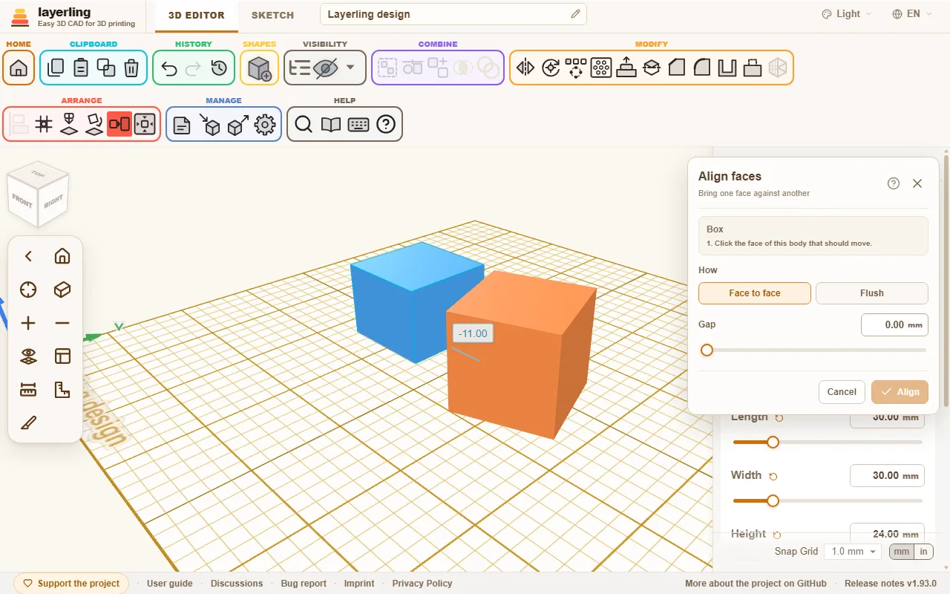Click the active red Align faces icon
The image size is (950, 594).
click(119, 124)
